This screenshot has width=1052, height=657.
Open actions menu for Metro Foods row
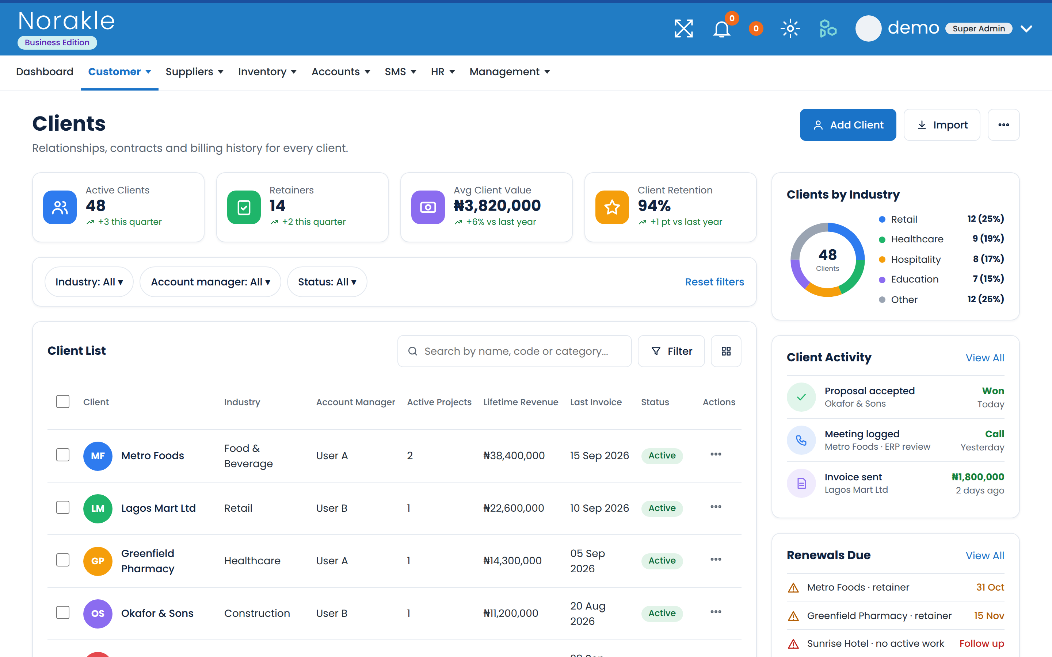pos(716,454)
